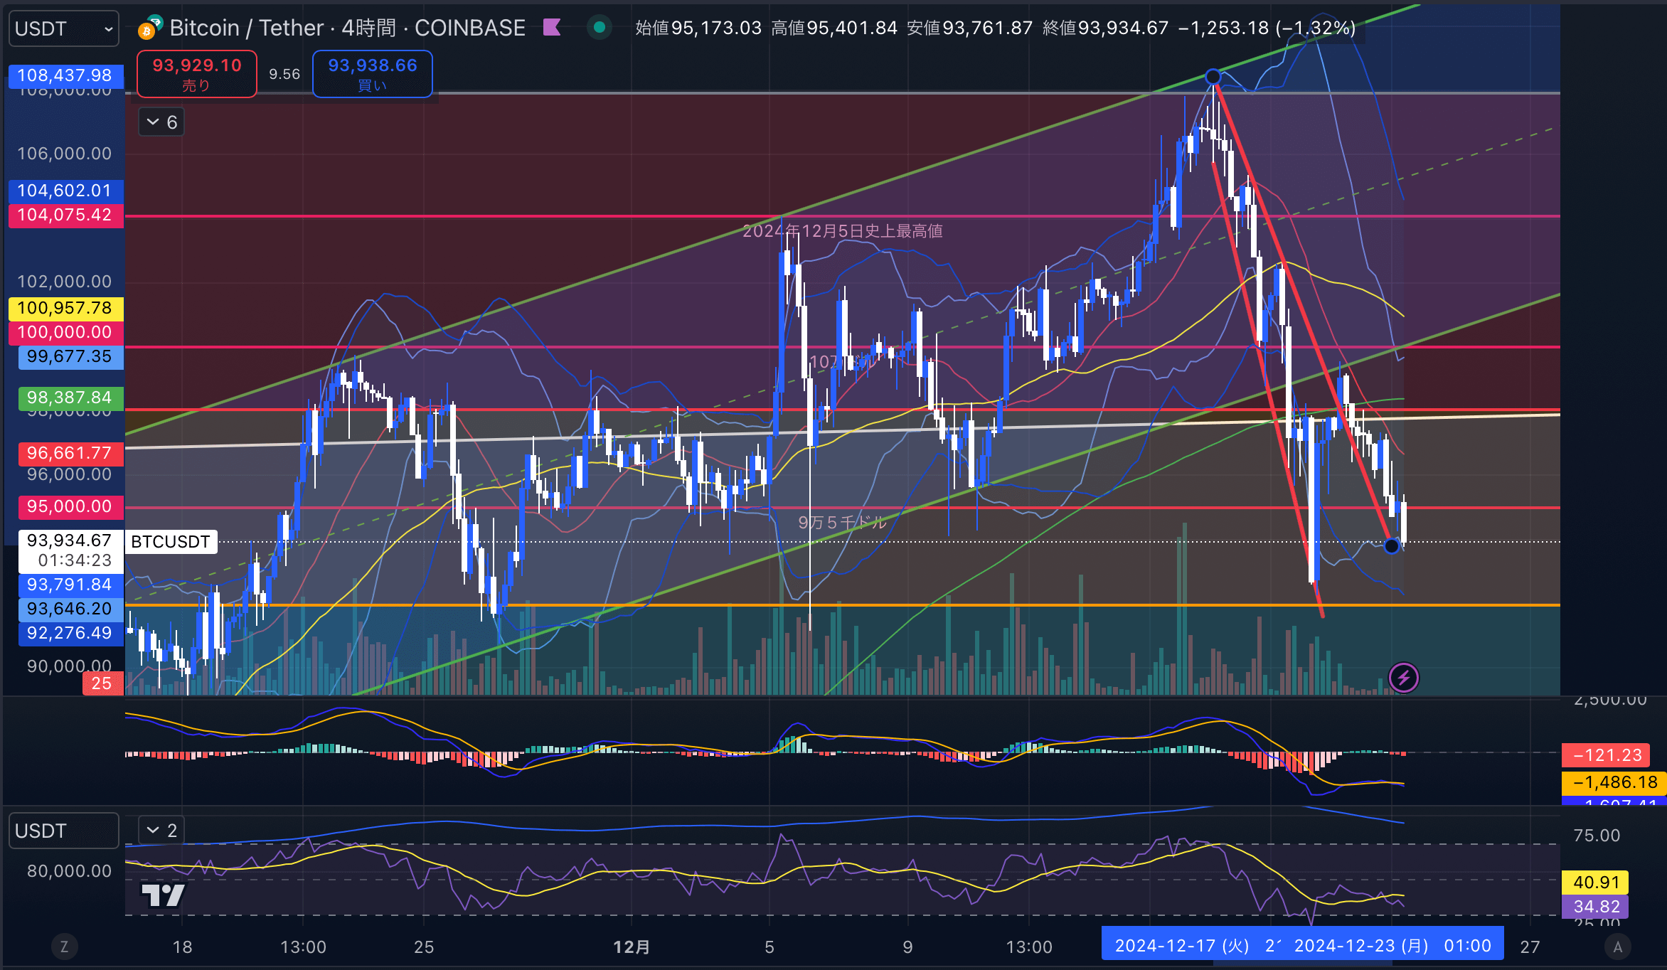Click the purple 34.82 RSI label
This screenshot has height=970, width=1667.
pos(1595,907)
